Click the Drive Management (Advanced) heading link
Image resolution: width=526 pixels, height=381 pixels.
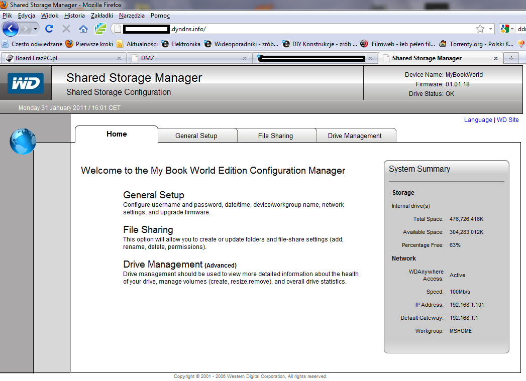click(x=180, y=265)
